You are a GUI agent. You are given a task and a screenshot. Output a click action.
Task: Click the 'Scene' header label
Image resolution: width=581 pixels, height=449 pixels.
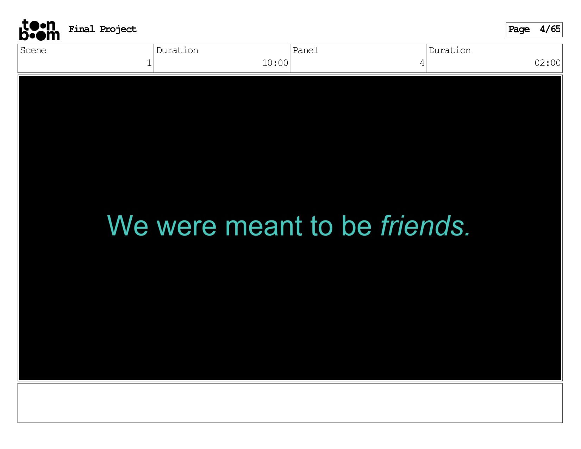[33, 50]
